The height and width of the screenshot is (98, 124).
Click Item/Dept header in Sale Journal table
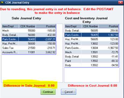pyautogui.click(x=10, y=26)
